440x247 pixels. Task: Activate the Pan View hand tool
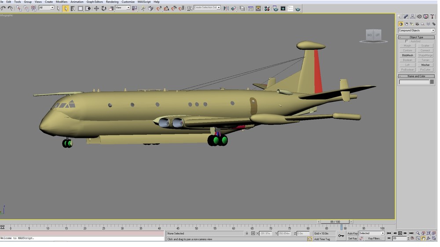(423, 239)
